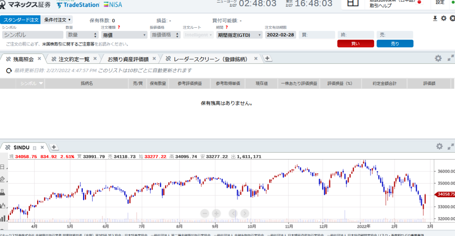Viewport: 455px width, 236px height.
Task: Click the 現在値 column header
Action: 262,83
